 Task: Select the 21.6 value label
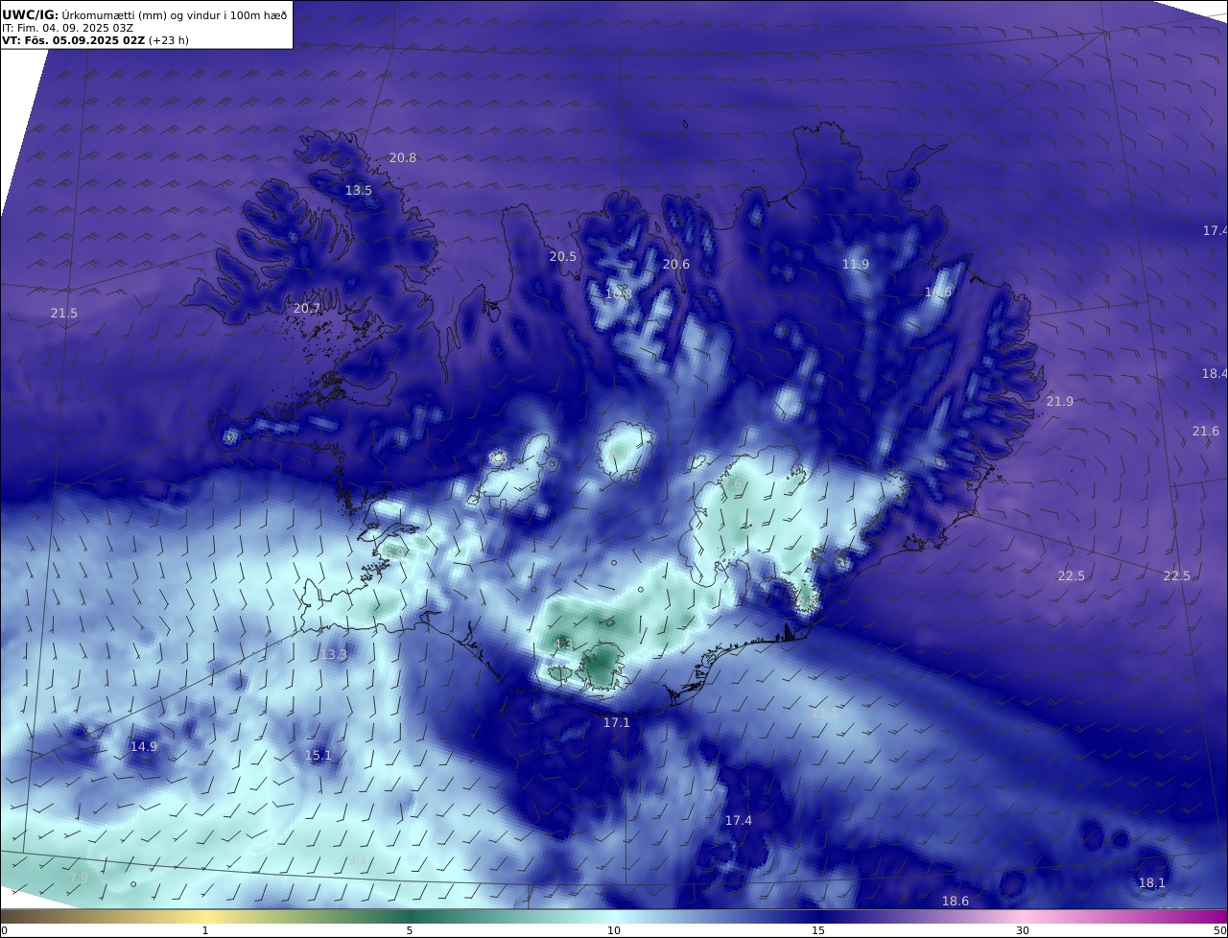1206,432
